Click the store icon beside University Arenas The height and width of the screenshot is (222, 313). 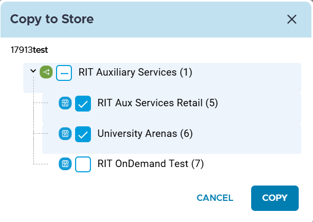[x=65, y=134]
